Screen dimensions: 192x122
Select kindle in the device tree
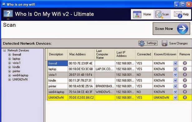pyautogui.click(x=16, y=67)
